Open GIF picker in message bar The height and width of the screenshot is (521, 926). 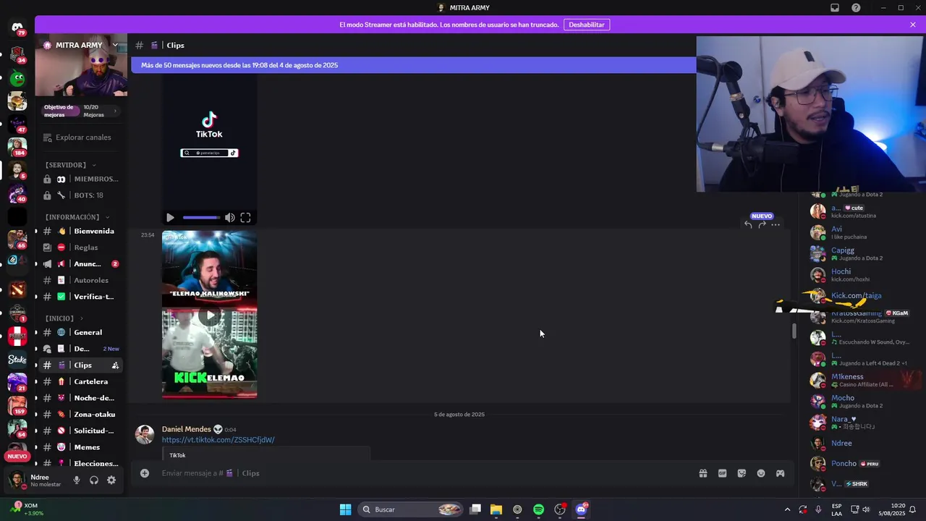click(x=722, y=473)
